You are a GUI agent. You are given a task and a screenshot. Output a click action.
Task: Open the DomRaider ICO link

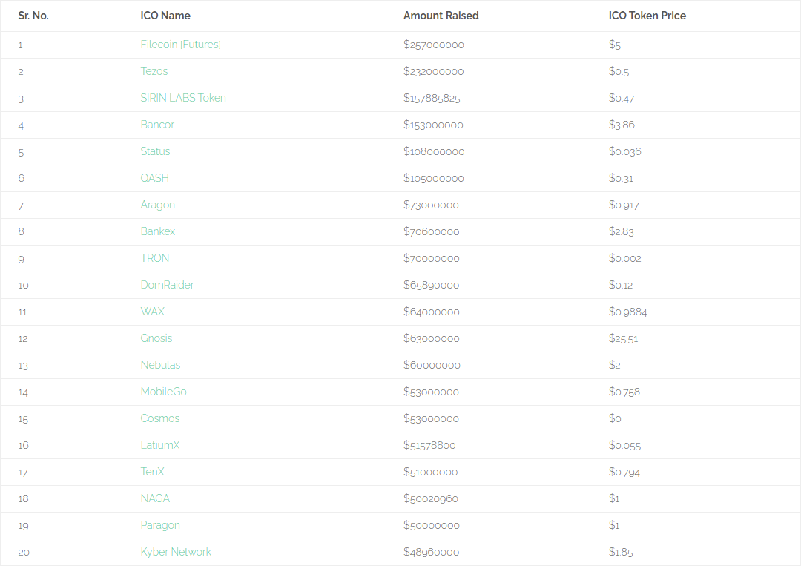[x=168, y=285]
